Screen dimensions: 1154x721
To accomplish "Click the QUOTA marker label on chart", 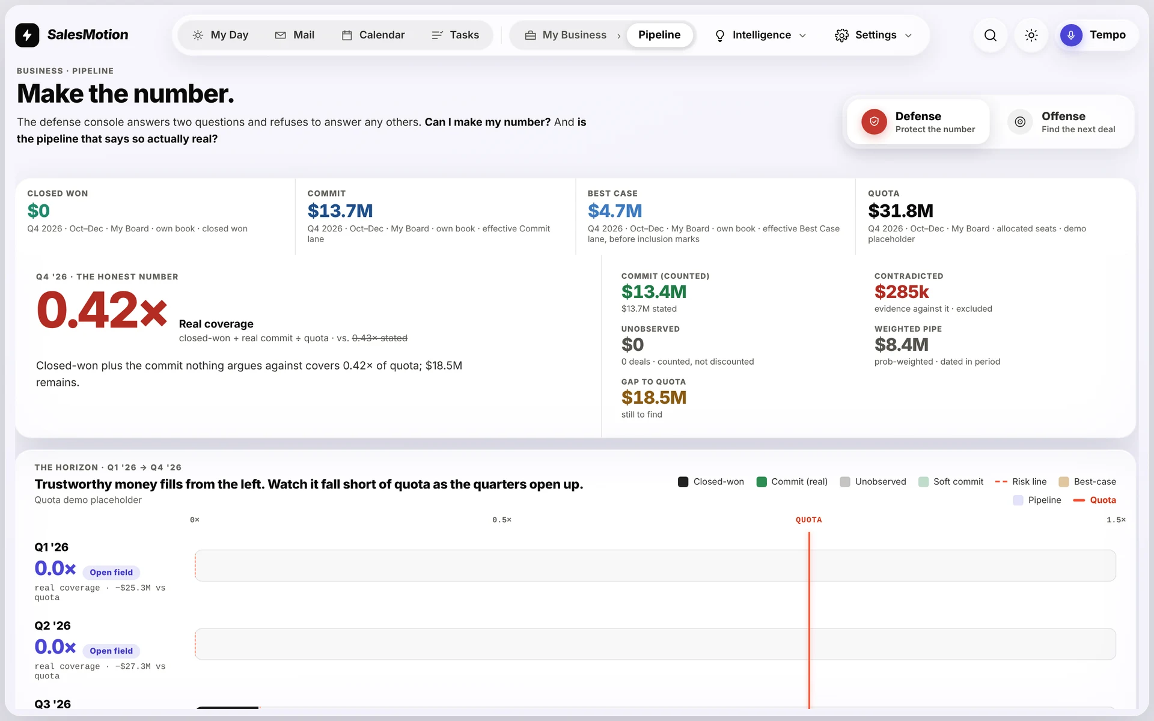I will (809, 520).
